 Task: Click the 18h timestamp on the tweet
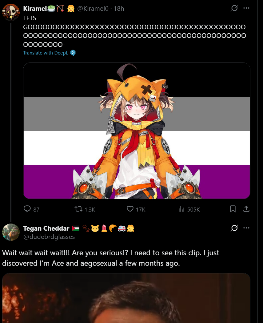coord(119,8)
